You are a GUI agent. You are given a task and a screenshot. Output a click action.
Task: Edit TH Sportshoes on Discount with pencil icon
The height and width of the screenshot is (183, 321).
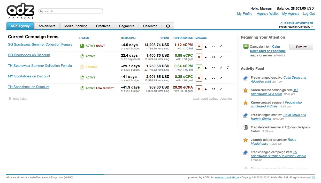click(x=221, y=89)
